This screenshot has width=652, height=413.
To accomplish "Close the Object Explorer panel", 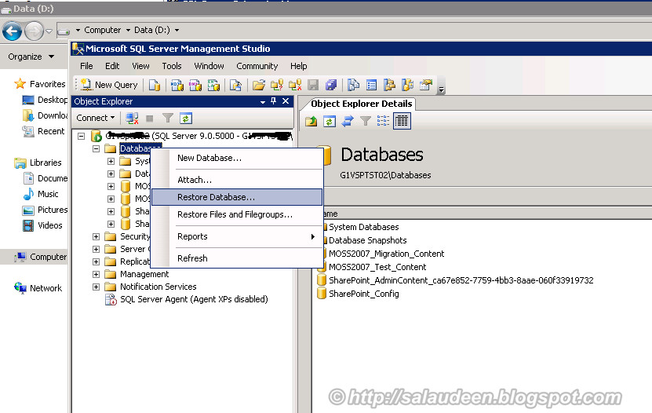I will [x=286, y=101].
